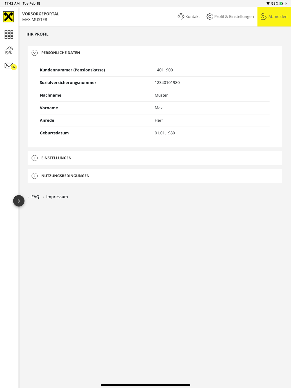Screen dimensions: 291x388
Task: Open the dashboard grid icon
Action: tap(9, 35)
